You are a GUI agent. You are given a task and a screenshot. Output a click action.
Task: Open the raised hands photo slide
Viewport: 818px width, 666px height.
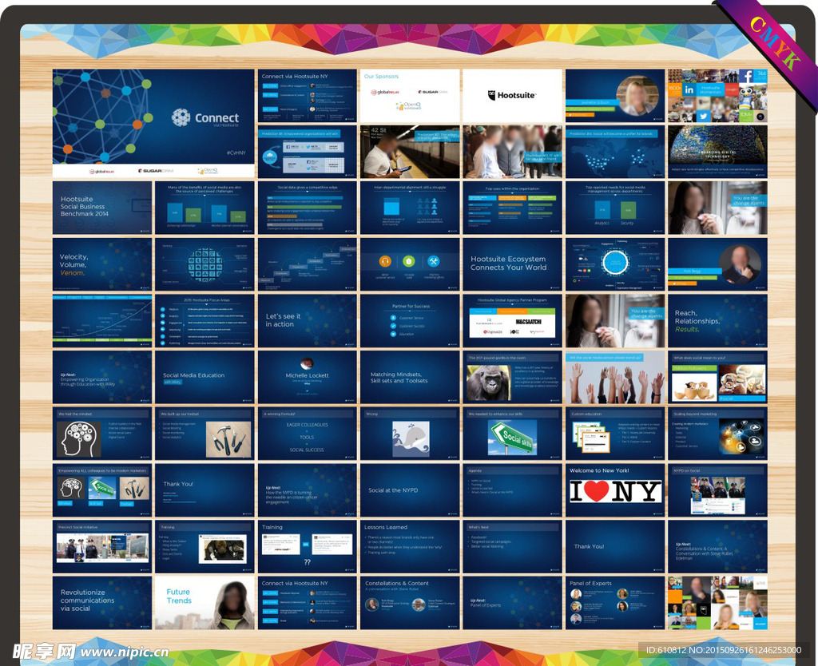pyautogui.click(x=614, y=377)
